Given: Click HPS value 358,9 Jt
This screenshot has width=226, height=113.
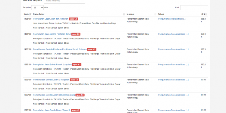Looking at the screenshot, I should pos(203,36).
